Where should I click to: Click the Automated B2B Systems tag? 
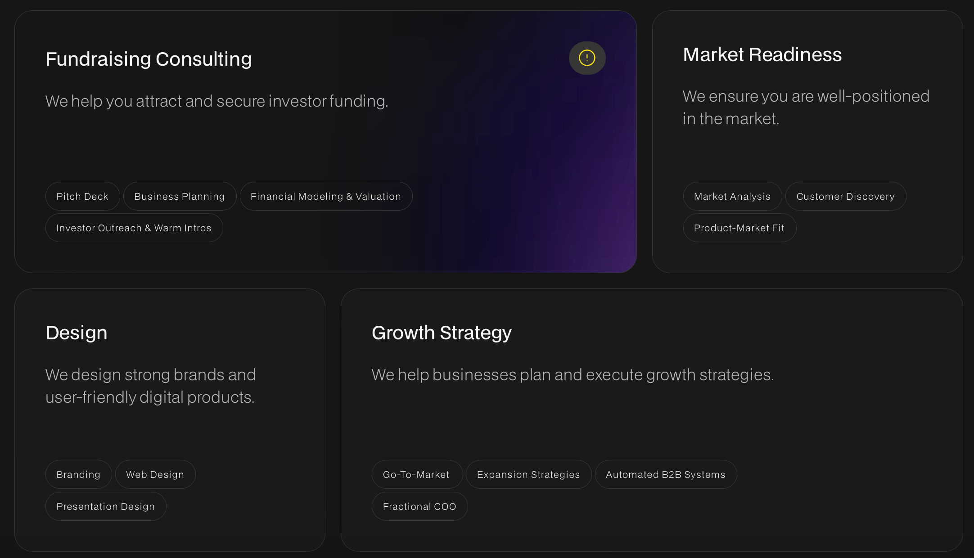pos(666,474)
